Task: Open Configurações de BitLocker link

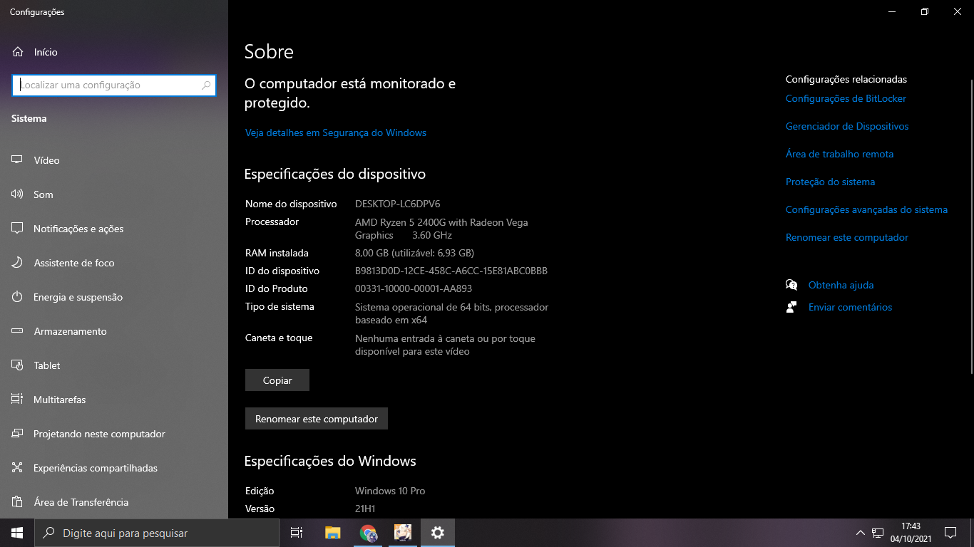Action: (x=846, y=98)
